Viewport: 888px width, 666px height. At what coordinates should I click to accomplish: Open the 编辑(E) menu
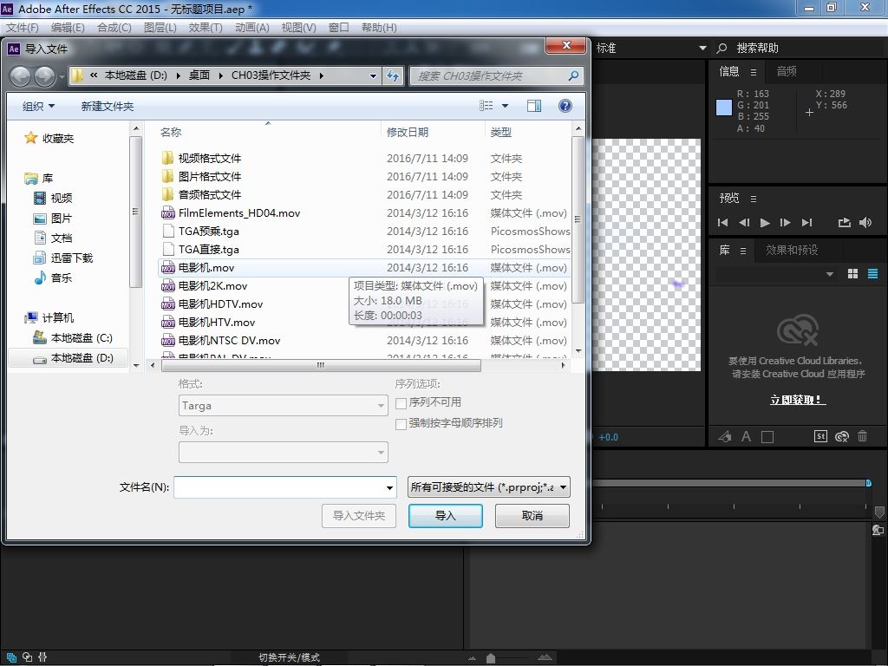[68, 27]
